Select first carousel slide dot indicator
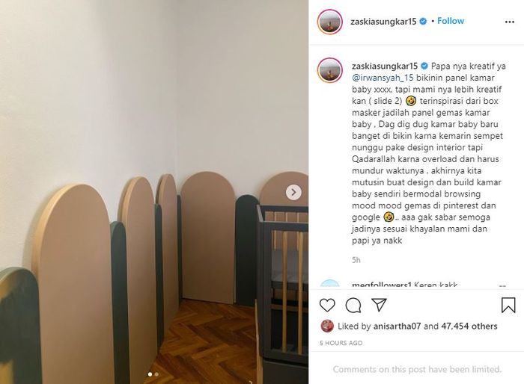This screenshot has height=384, width=524. [150, 374]
